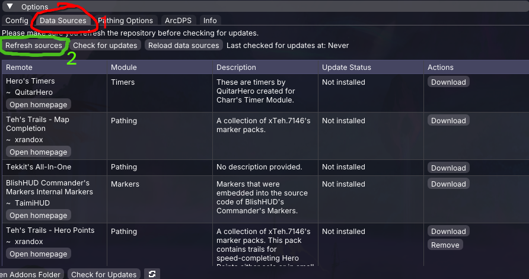The image size is (529, 279).
Task: Download Hero's Timers pack
Action: 448,82
